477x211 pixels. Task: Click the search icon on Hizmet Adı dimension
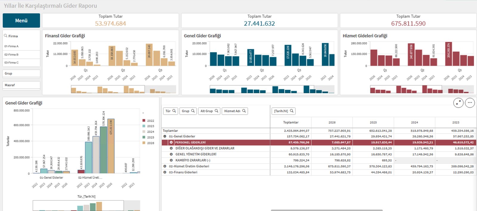(x=244, y=111)
